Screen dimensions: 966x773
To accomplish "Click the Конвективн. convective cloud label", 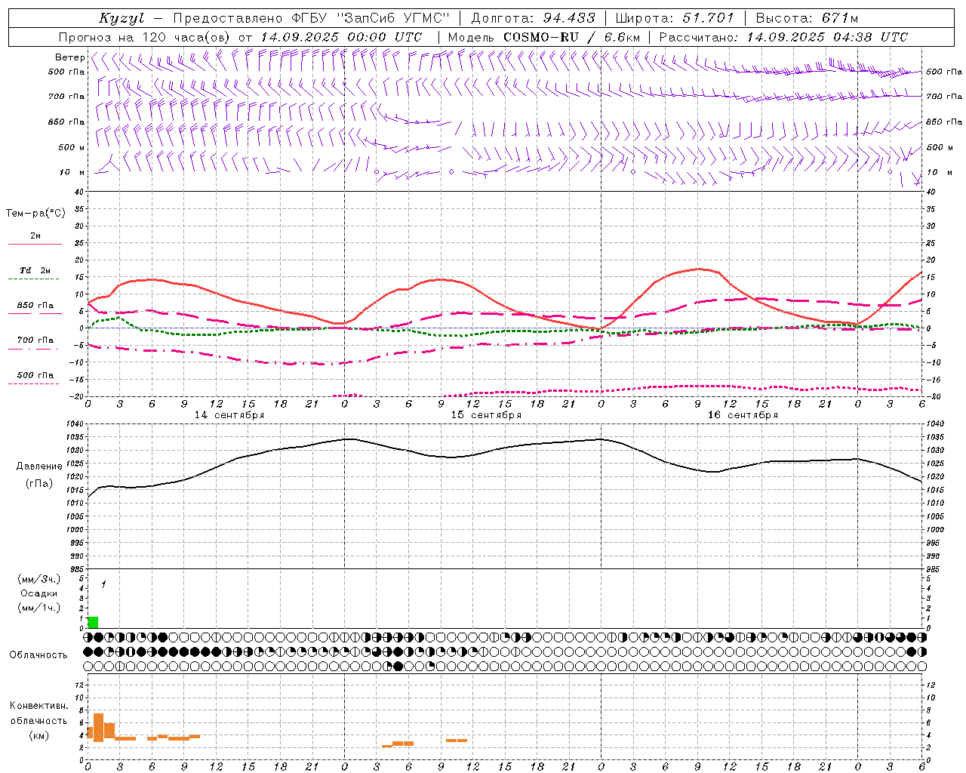I will [x=39, y=706].
